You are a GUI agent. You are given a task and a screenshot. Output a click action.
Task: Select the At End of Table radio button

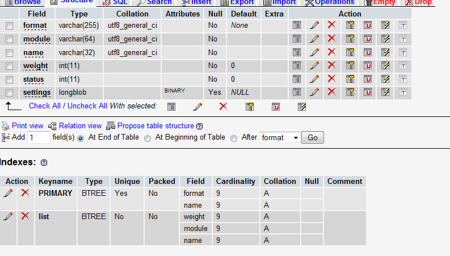(81, 137)
